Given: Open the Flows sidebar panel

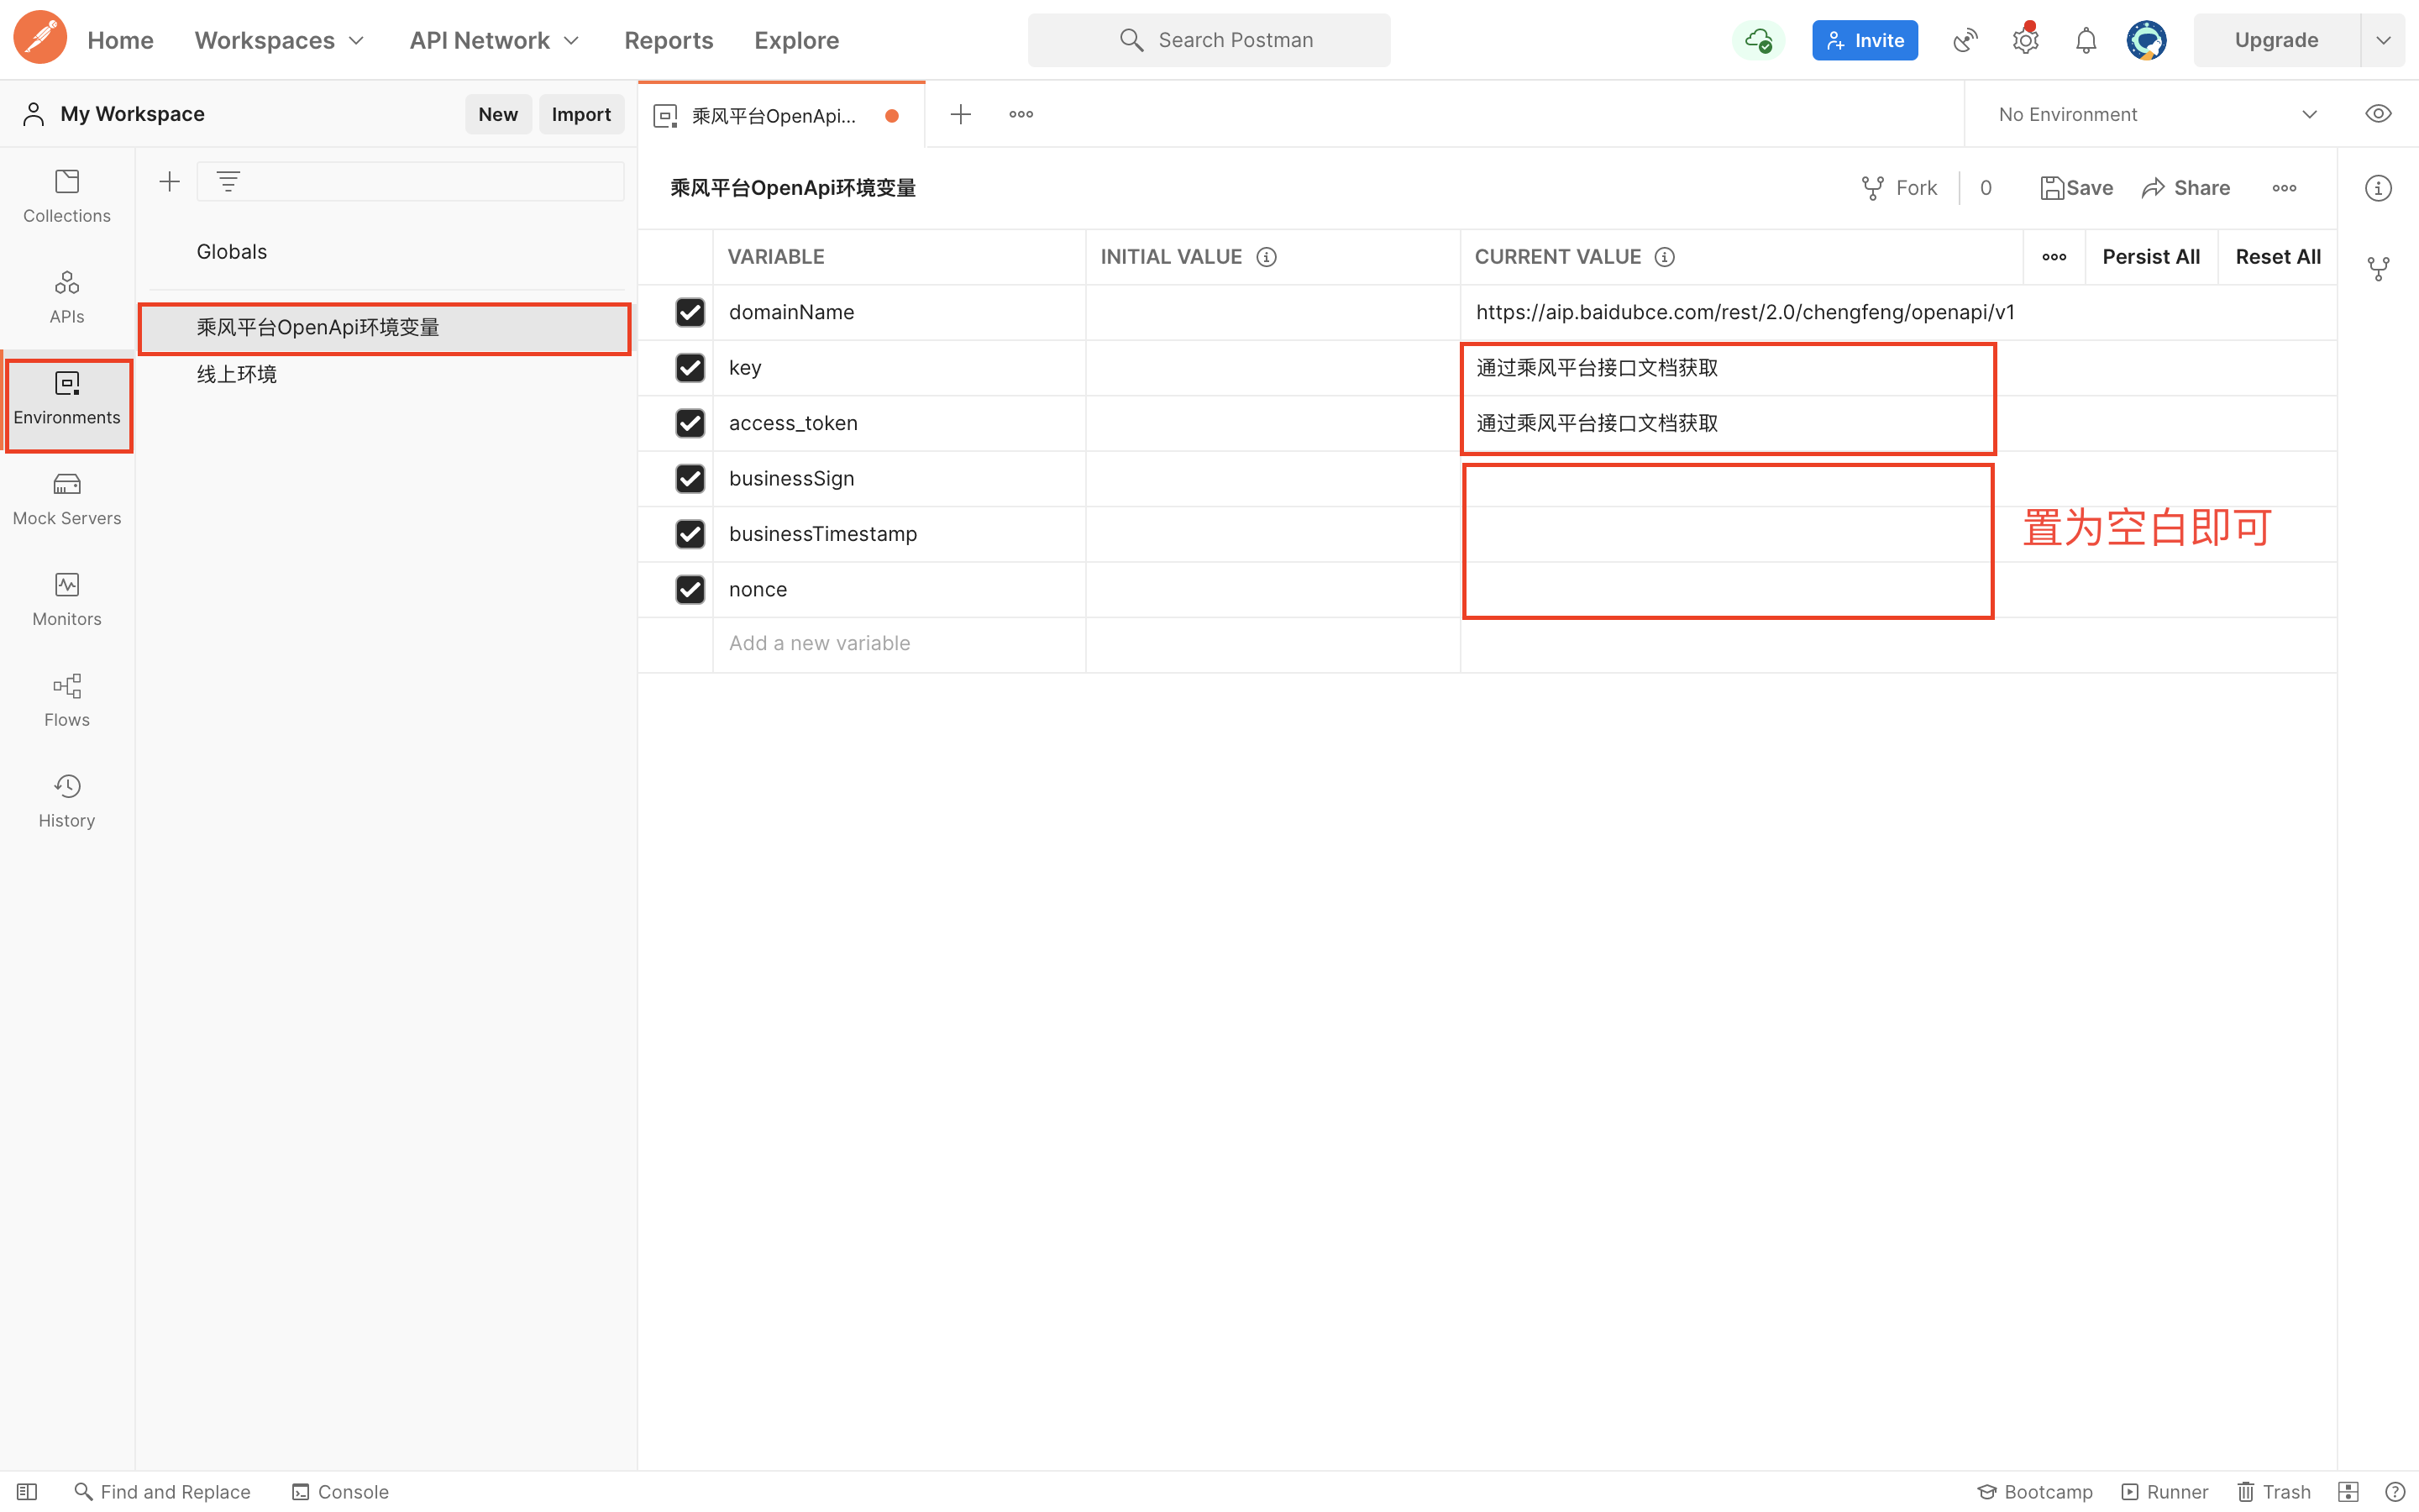Looking at the screenshot, I should pos(67,700).
